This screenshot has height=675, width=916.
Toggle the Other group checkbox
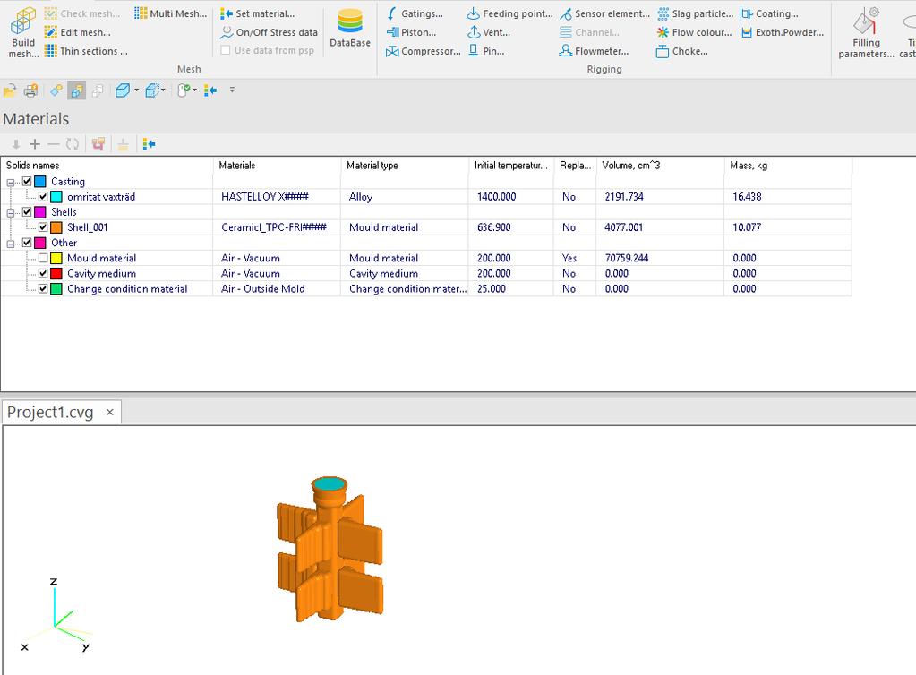pos(27,242)
